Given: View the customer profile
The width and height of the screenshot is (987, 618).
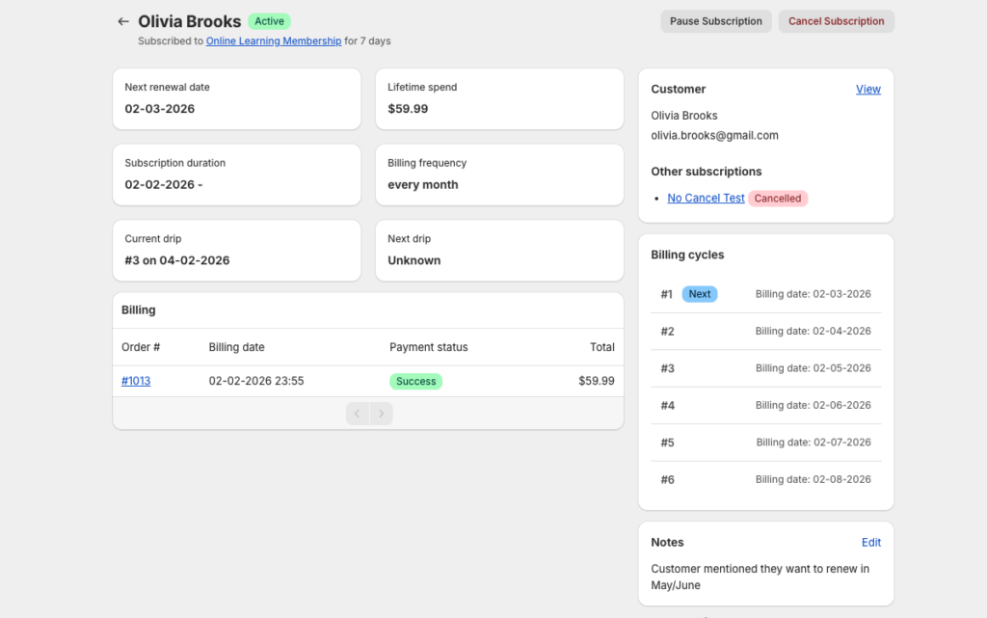Looking at the screenshot, I should click(x=867, y=89).
